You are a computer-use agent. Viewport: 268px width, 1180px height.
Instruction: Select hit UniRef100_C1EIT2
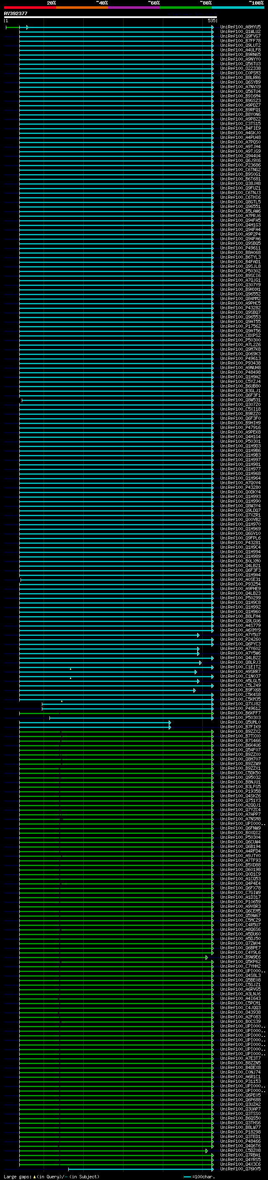pyautogui.click(x=240, y=667)
